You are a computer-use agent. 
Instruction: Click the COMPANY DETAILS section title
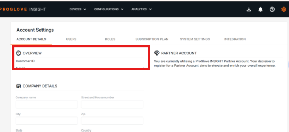(x=40, y=86)
